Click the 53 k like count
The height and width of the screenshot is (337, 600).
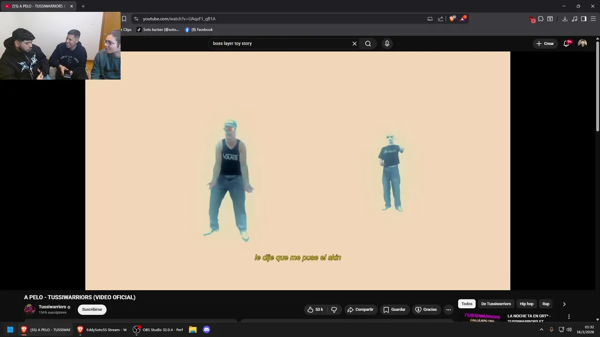319,309
